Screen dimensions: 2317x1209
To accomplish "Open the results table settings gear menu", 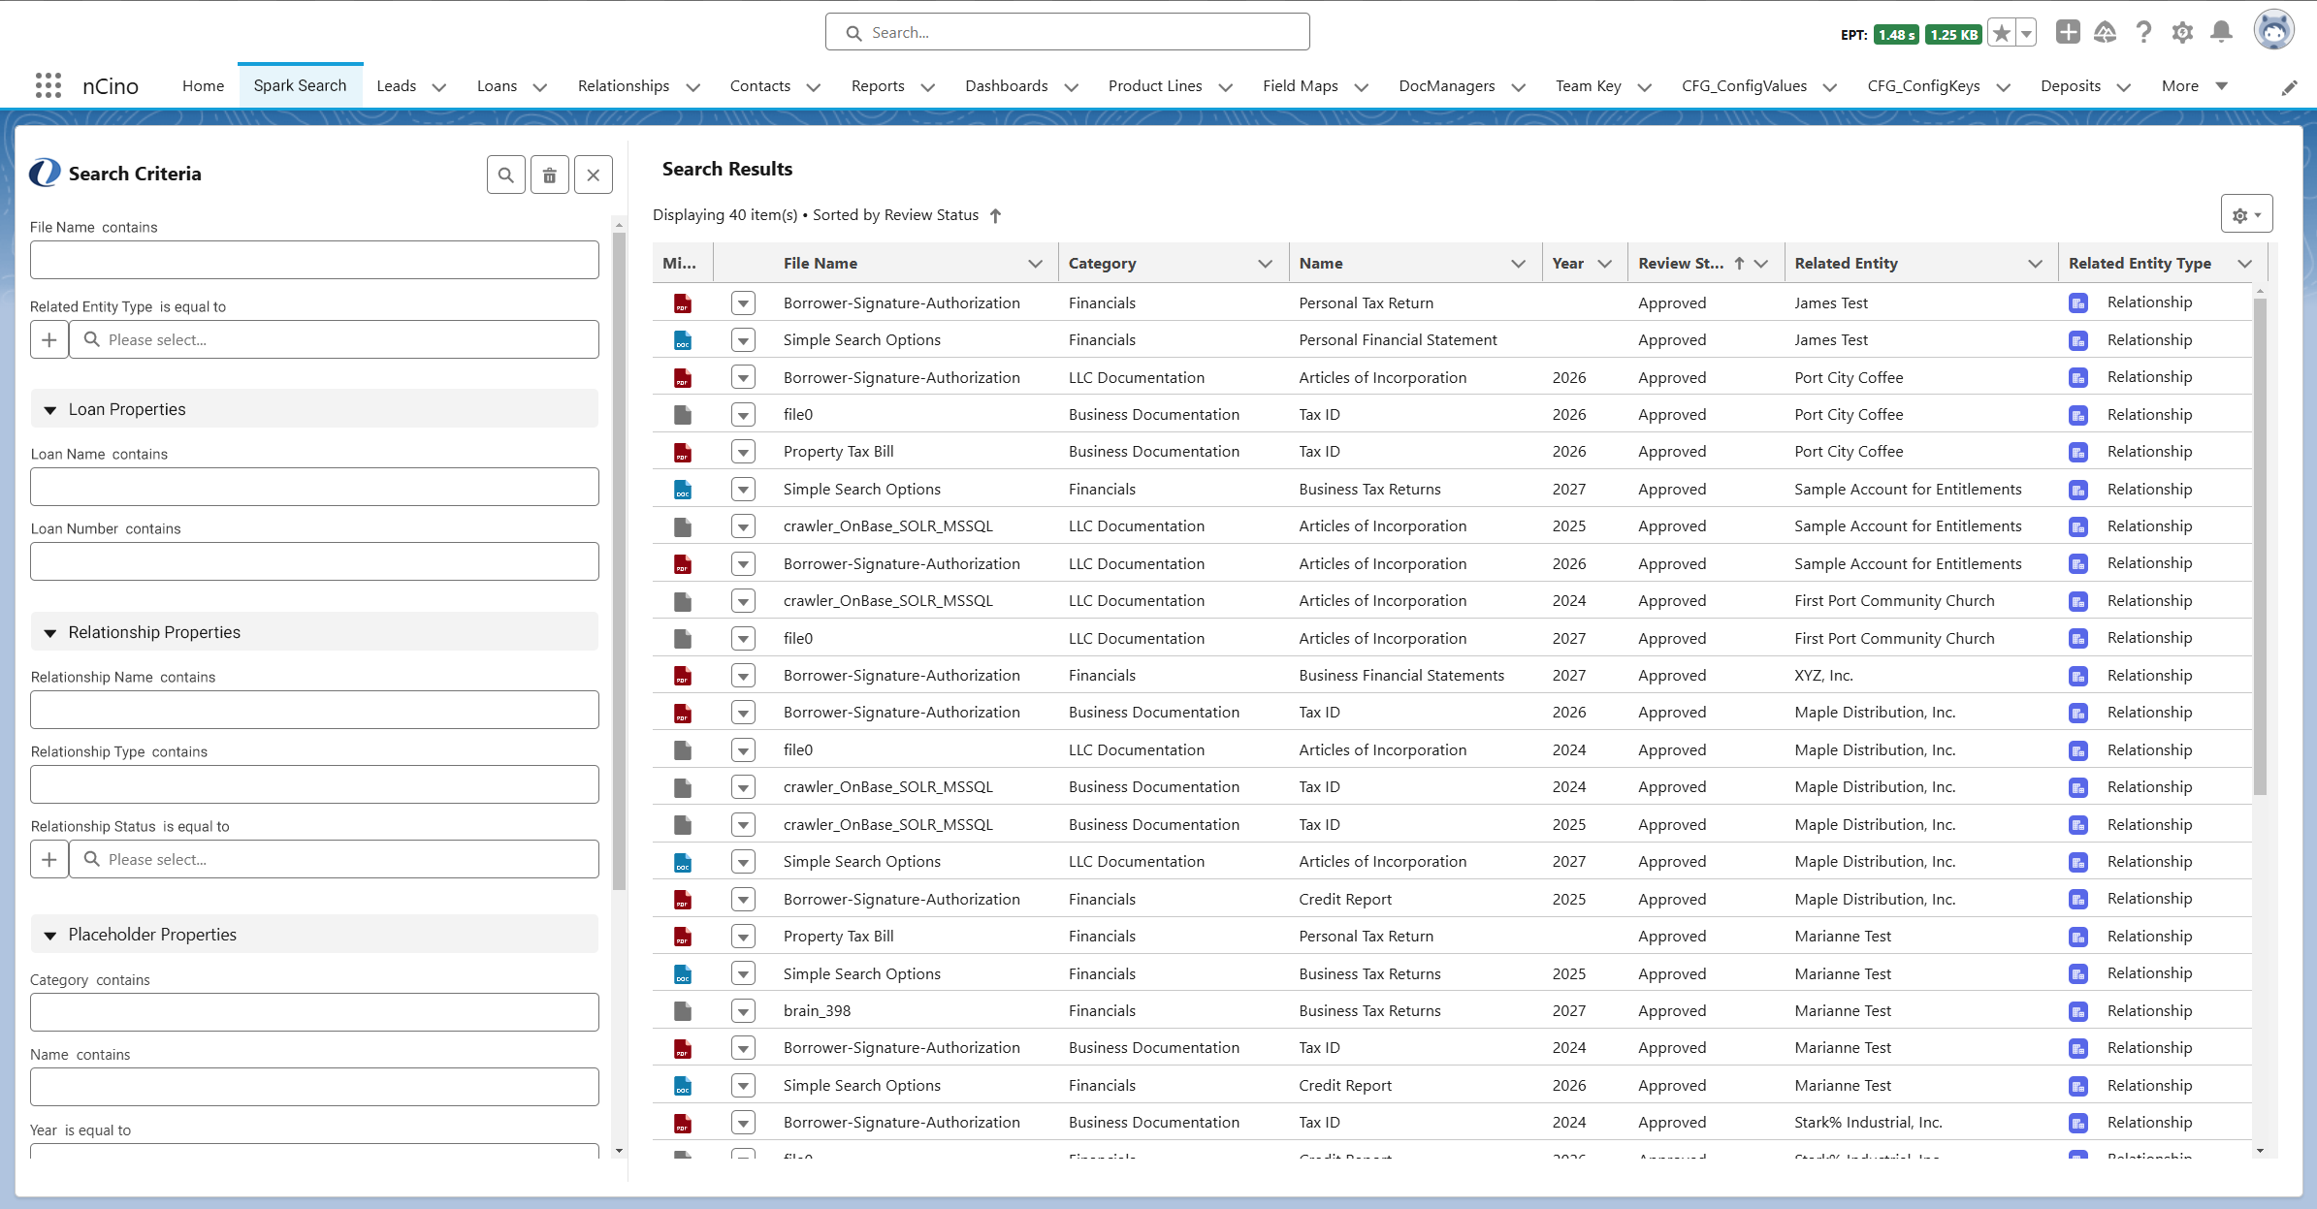I will [2246, 214].
